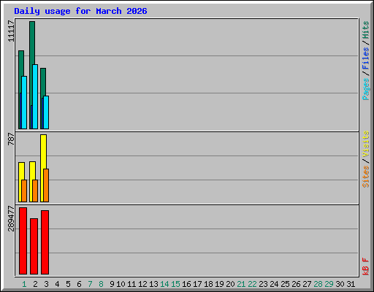374x292 pixels.
Task: Select the day 3 red KB bar
Action: tap(45, 242)
